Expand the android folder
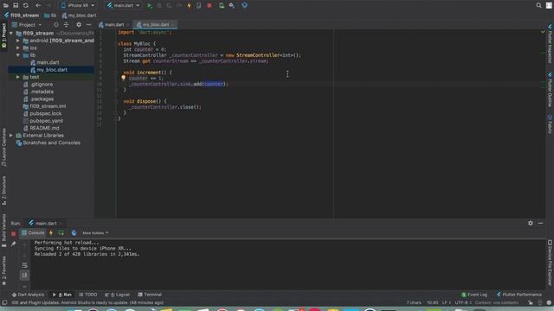554x311 pixels. 18,41
